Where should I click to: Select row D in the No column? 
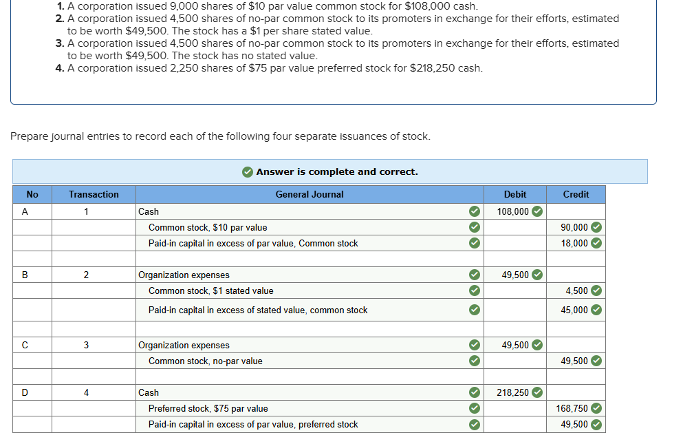(x=25, y=392)
